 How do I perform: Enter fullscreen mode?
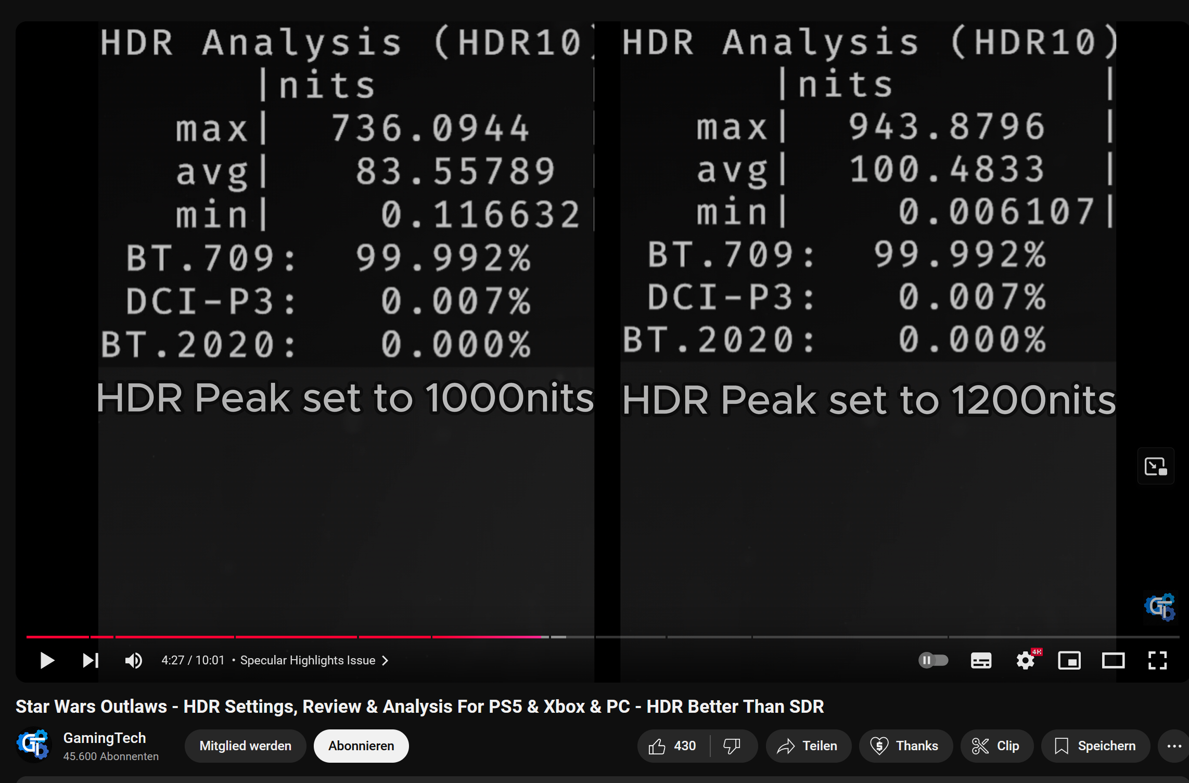point(1157,660)
